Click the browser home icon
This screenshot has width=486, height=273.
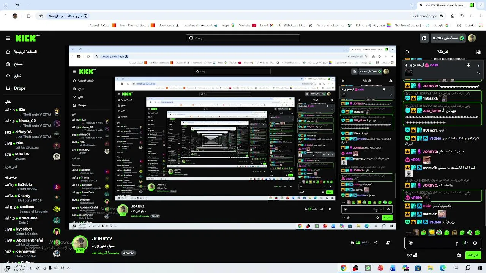pos(452,16)
